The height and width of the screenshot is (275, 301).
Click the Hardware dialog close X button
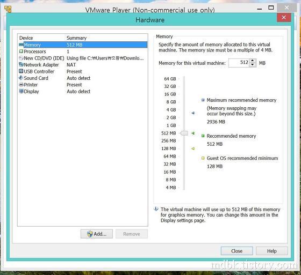pos(284,18)
